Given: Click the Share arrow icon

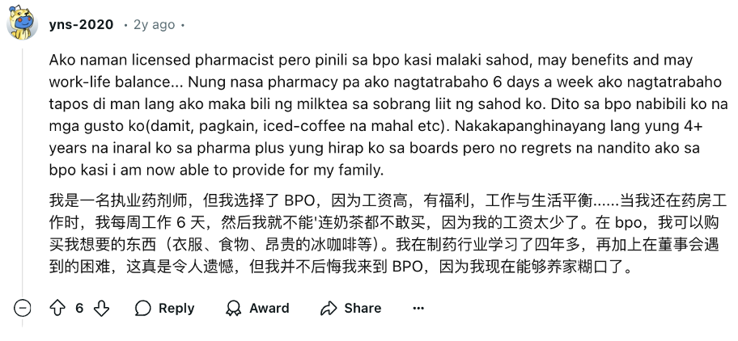Looking at the screenshot, I should click(x=328, y=308).
